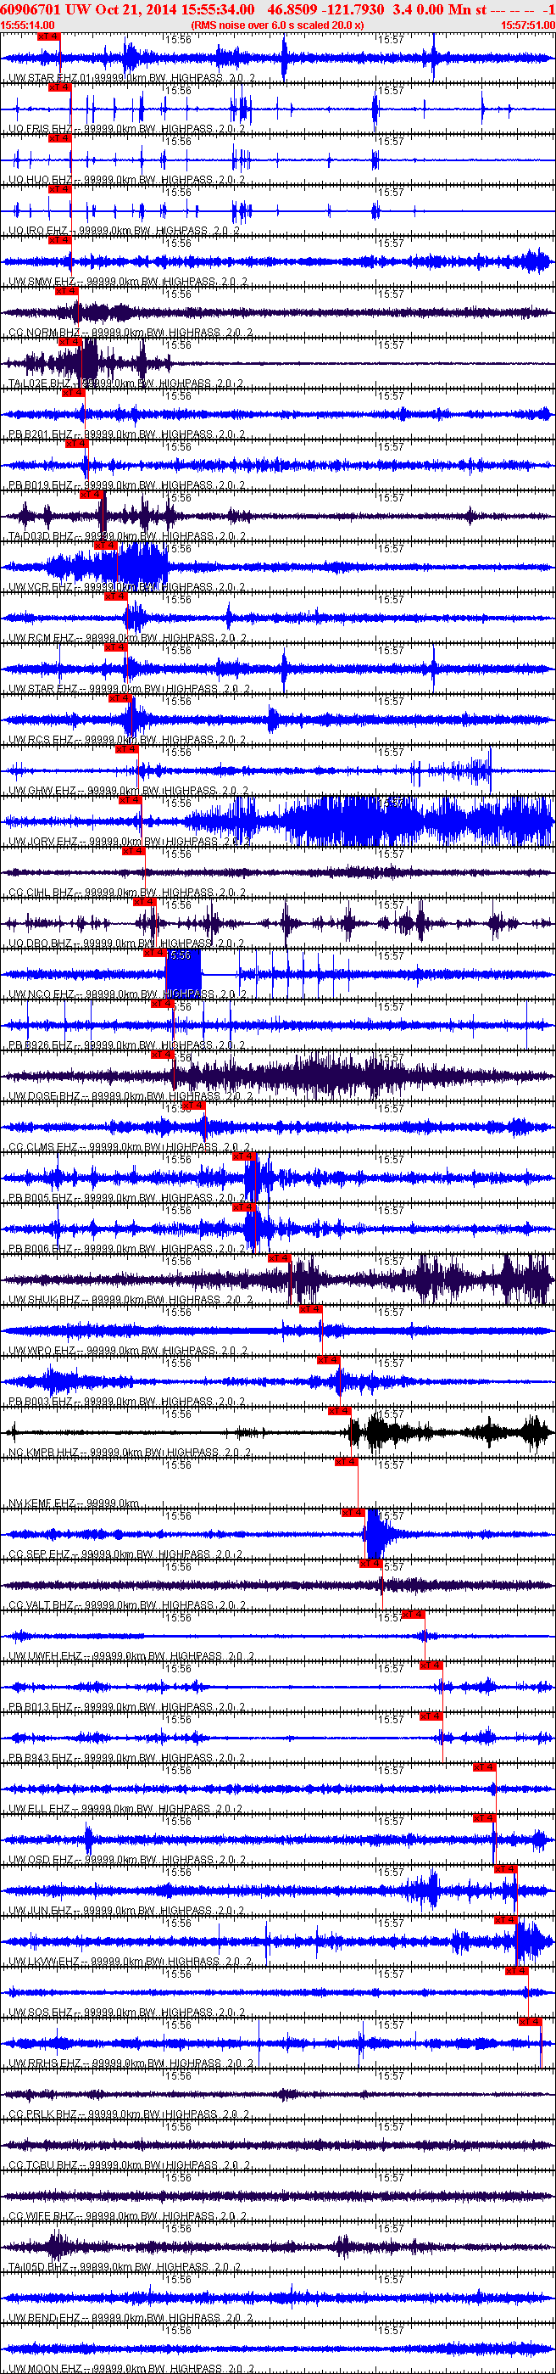The height and width of the screenshot is (2374, 556).
Task: Click the red pick marker on the UW ELL EHZ trace
Action: (x=484, y=1767)
